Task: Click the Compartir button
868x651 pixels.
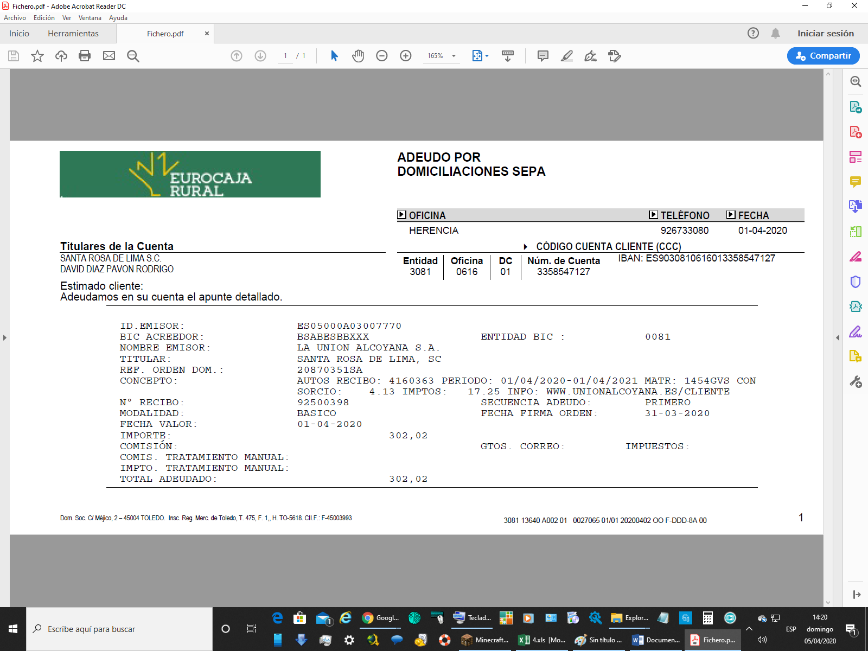Action: point(823,56)
